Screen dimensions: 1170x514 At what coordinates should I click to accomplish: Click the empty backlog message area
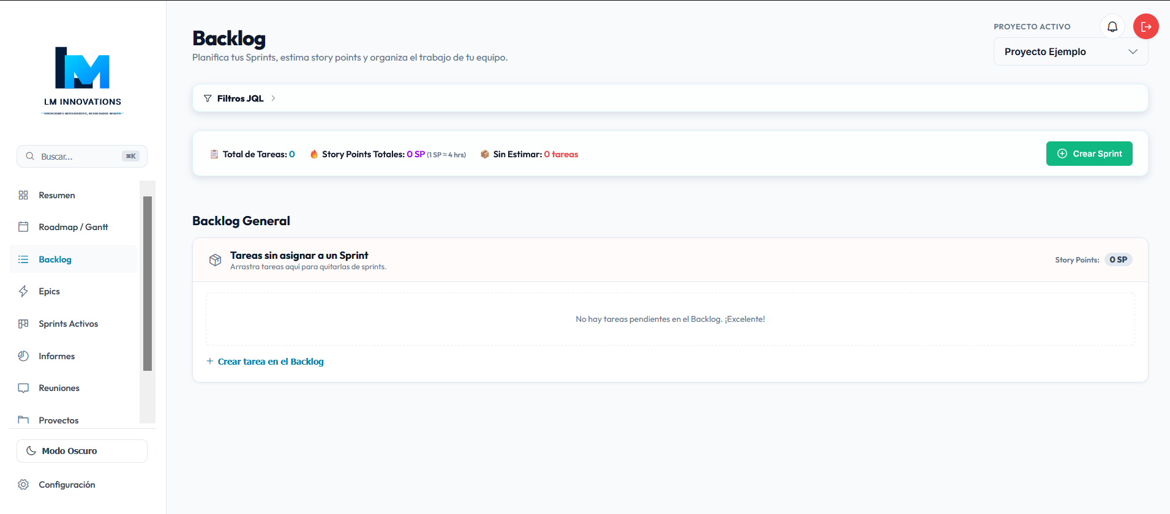point(670,319)
